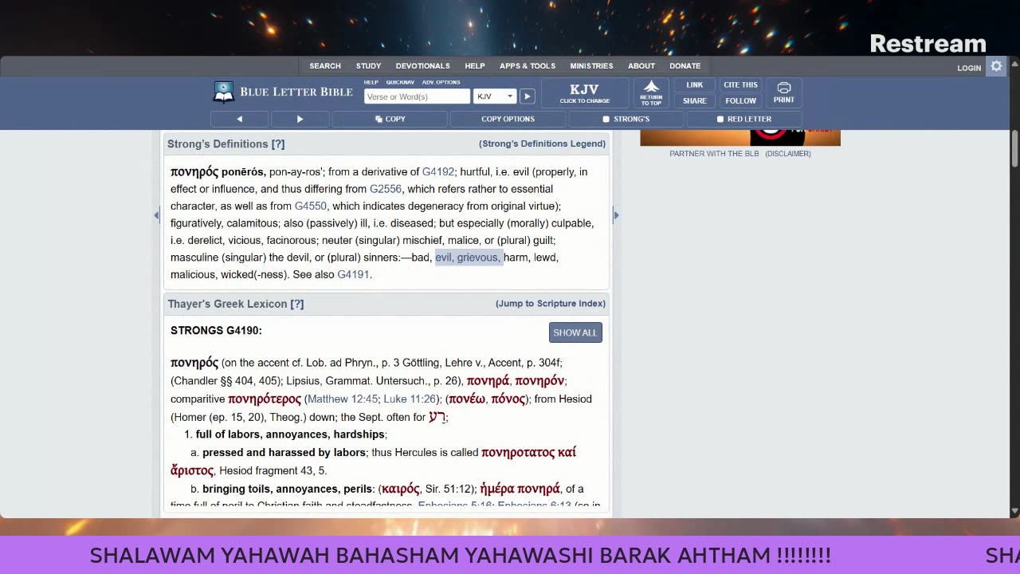The height and width of the screenshot is (574, 1020).
Task: Click the Disclaimer link under the ad
Action: point(788,154)
